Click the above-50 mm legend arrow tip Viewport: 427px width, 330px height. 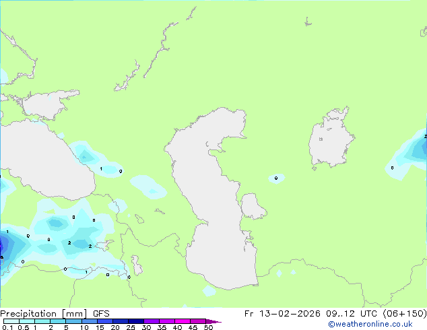pyautogui.click(x=213, y=322)
